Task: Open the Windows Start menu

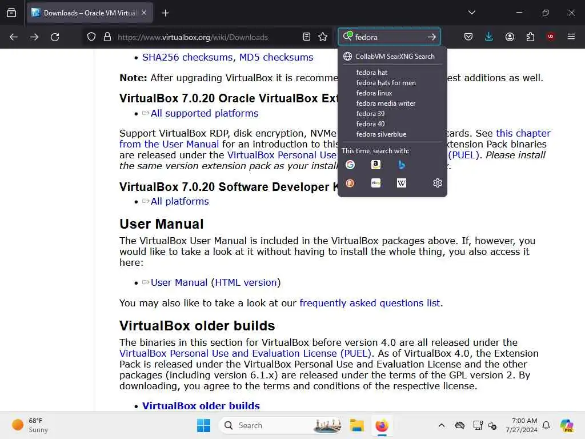Action: point(203,425)
